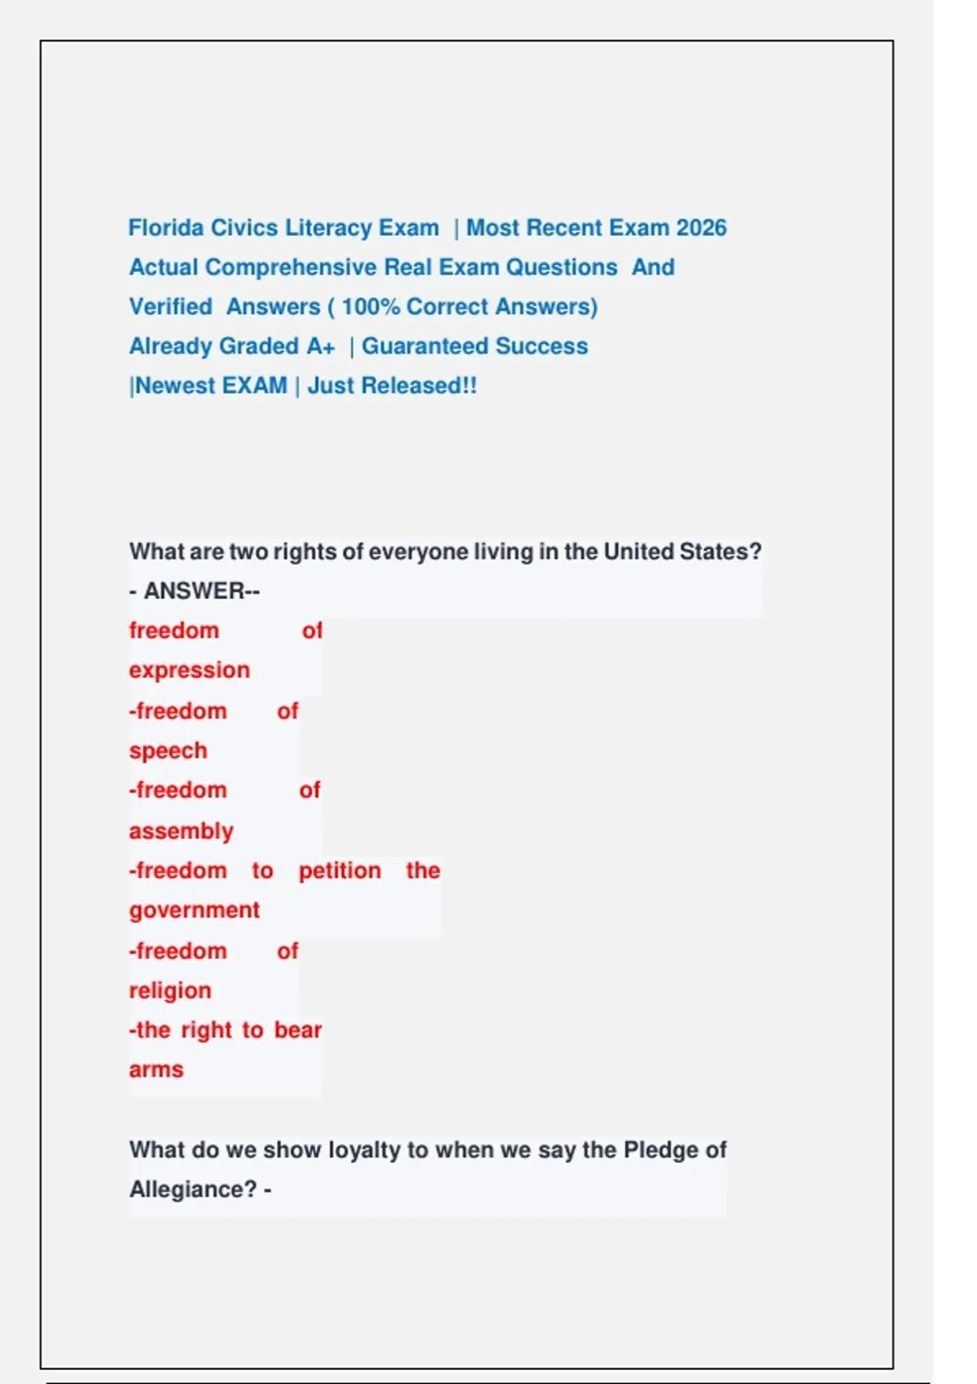The image size is (977, 1384).
Task: Click the red word "expression"
Action: click(x=189, y=670)
